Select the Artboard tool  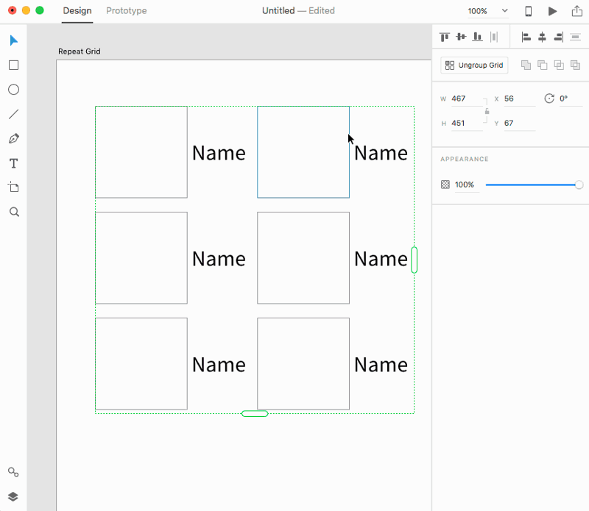[x=13, y=187]
